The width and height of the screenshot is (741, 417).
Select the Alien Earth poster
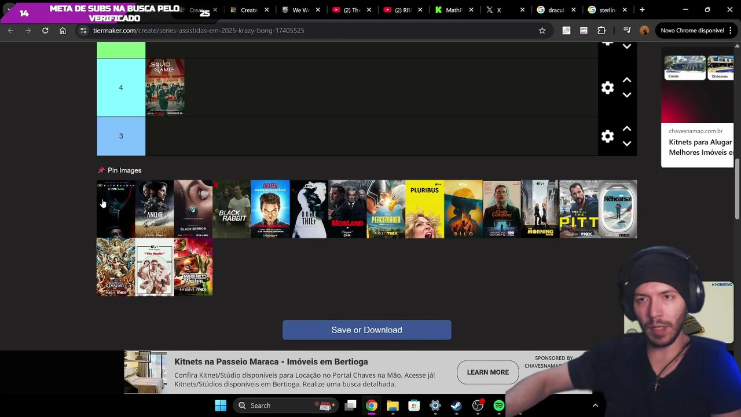(116, 209)
